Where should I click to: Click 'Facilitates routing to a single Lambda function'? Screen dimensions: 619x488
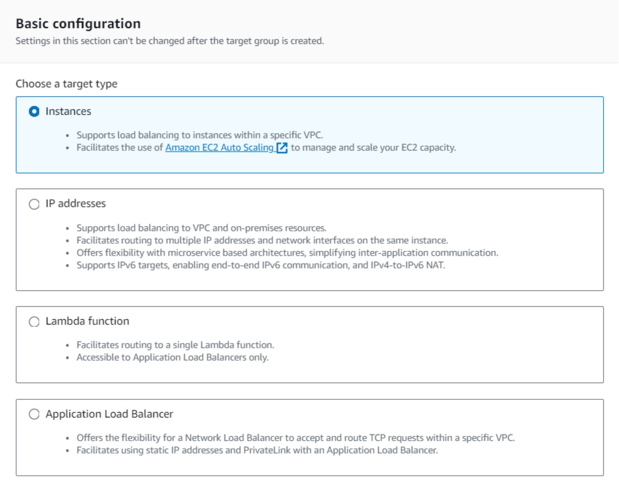[x=175, y=345]
